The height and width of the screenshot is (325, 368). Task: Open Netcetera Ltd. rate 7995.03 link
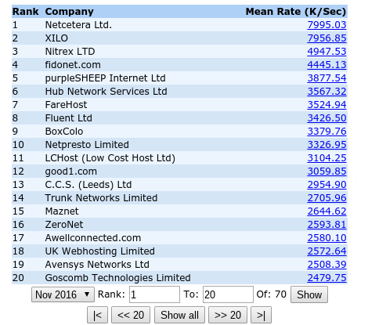[327, 25]
